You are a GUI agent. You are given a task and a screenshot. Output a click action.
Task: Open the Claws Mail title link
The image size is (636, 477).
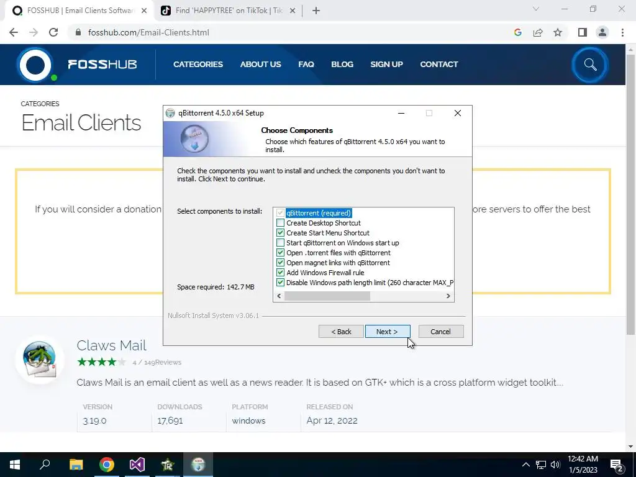point(112,345)
